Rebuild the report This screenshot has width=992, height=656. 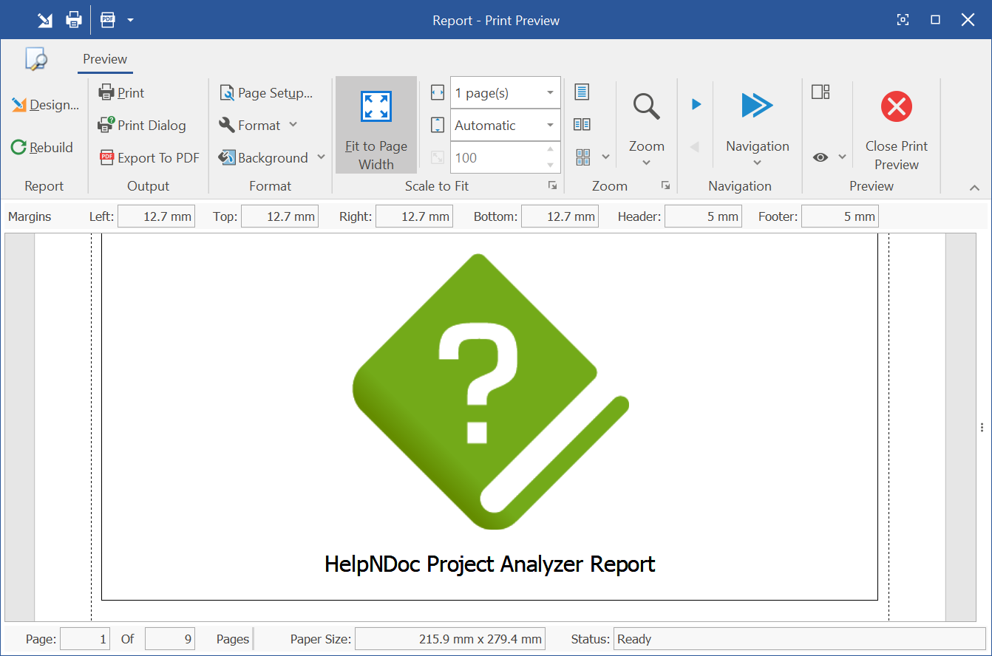coord(42,147)
